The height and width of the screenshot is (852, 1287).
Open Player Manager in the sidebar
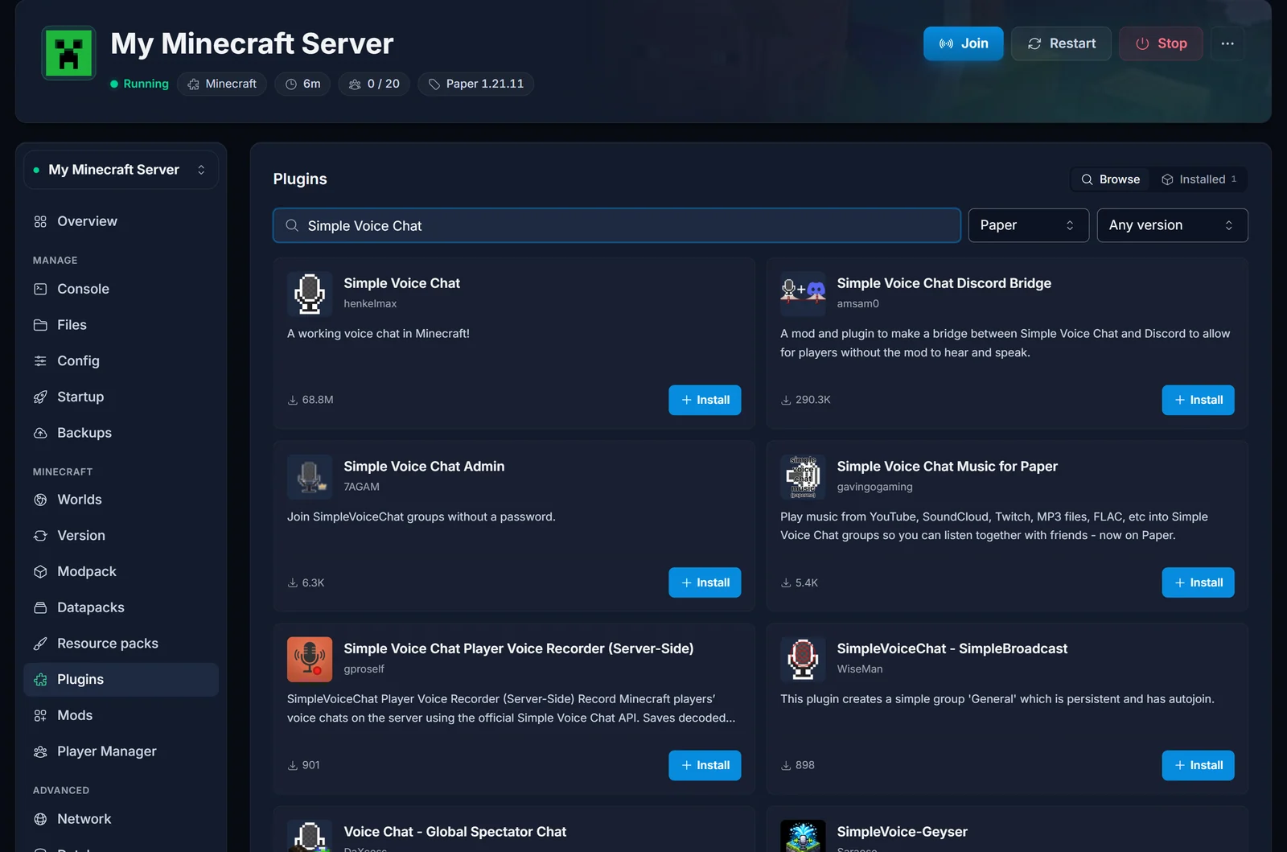pos(121,751)
